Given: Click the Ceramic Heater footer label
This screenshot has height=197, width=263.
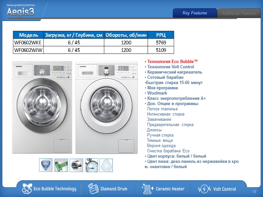Looking at the screenshot, I should [x=170, y=189].
